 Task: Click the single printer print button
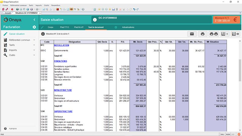[203, 34]
